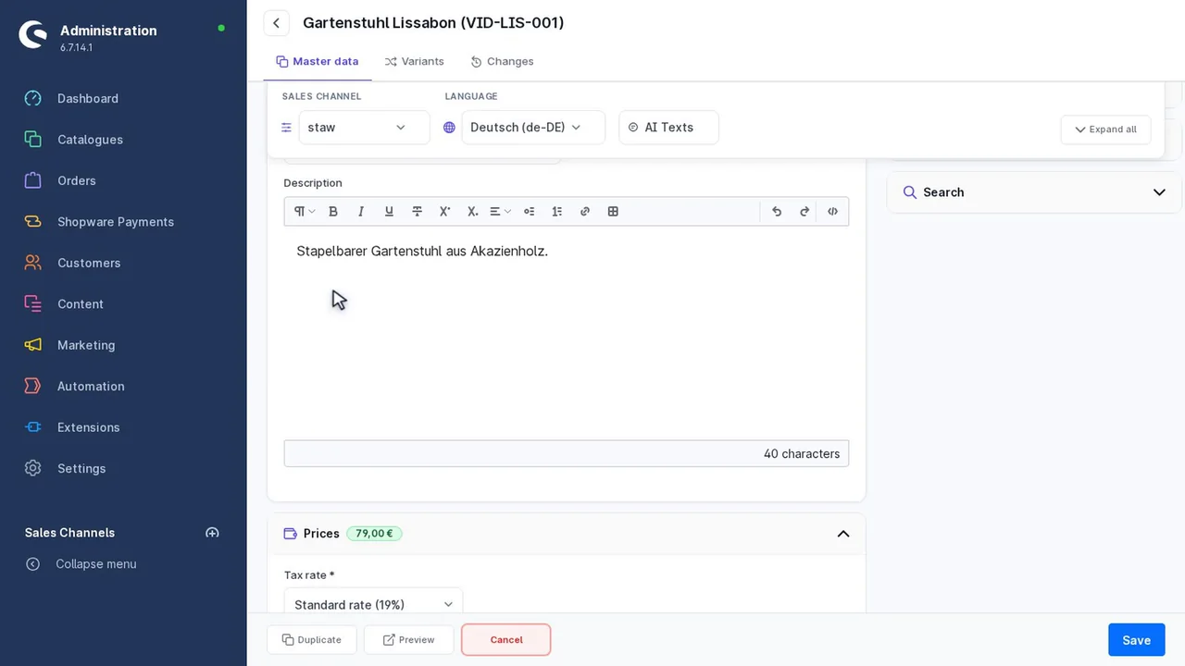Open the Variants tab
Image resolution: width=1185 pixels, height=666 pixels.
[415, 61]
